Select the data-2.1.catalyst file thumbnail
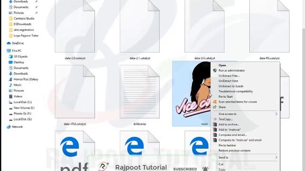 [140, 26]
